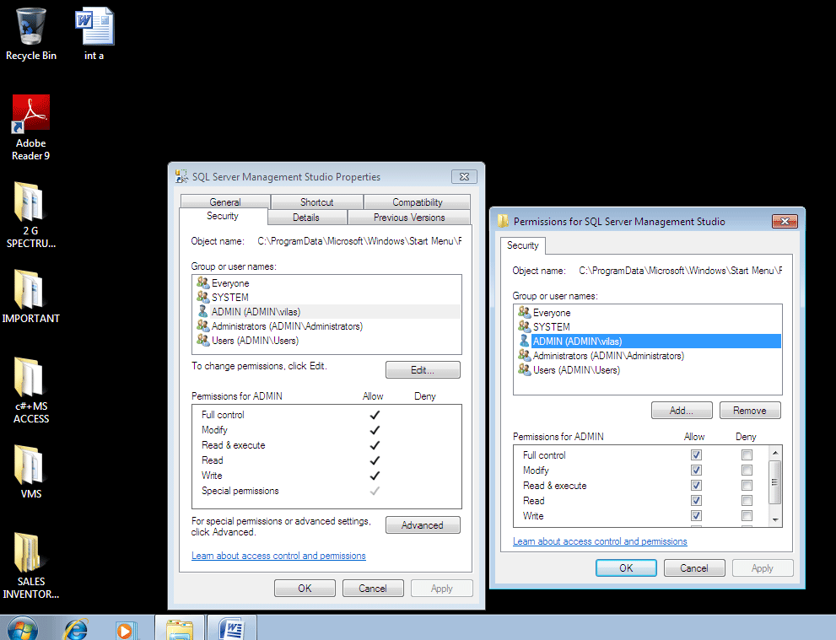Switch to the Details tab
This screenshot has height=640, width=836.
tap(306, 218)
